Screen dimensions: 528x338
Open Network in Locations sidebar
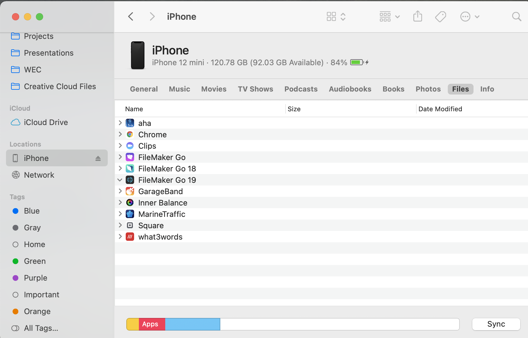tap(33, 175)
